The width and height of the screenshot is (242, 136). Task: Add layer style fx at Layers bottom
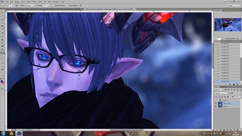point(220,130)
